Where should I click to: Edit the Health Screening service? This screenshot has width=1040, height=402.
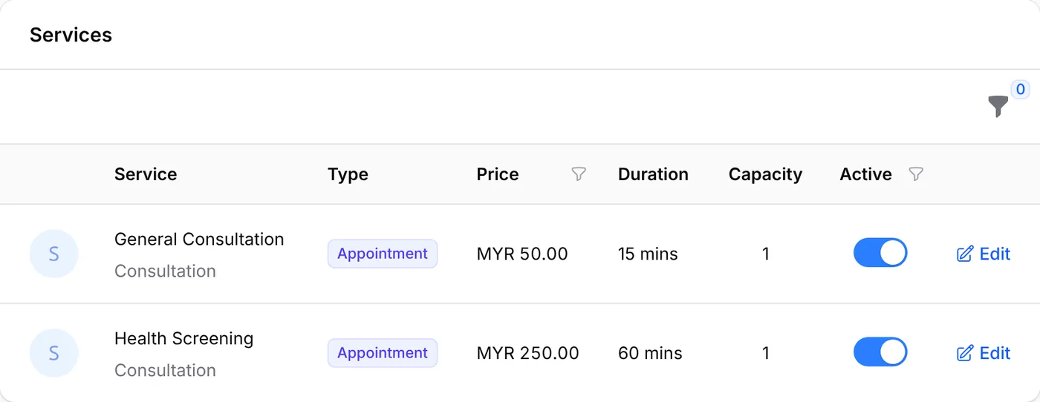(x=984, y=353)
